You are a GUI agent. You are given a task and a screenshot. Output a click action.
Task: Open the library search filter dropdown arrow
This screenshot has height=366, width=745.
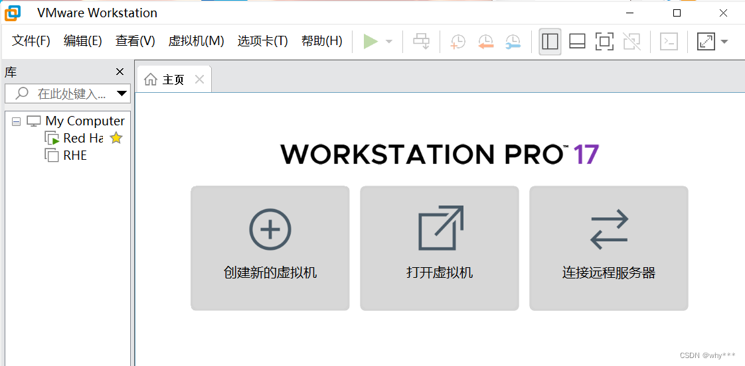(122, 93)
